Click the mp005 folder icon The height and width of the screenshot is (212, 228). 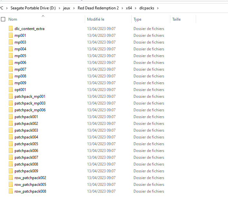11,56
